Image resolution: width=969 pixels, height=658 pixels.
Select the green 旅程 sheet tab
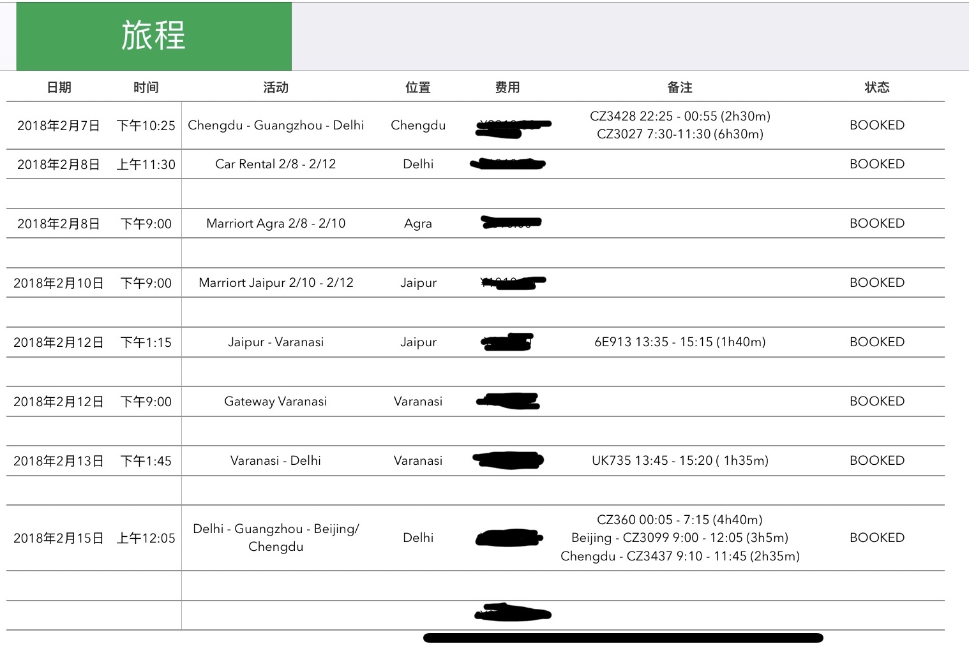click(154, 36)
